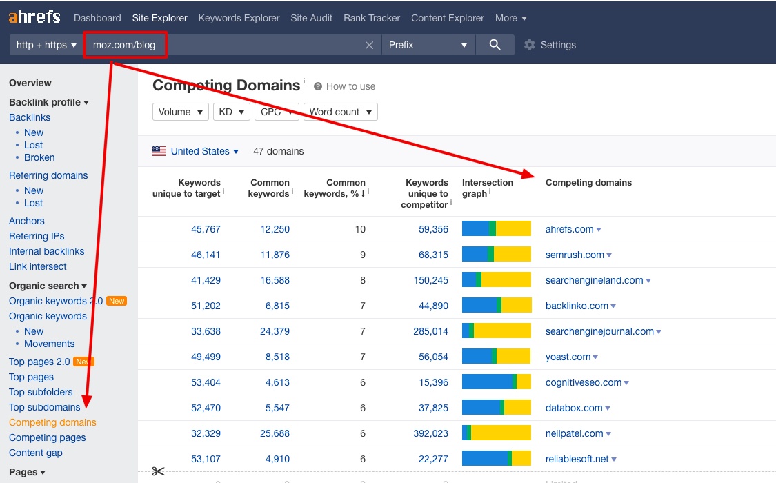Open Movements under Organic keywords
The image size is (776, 483).
(x=50, y=344)
